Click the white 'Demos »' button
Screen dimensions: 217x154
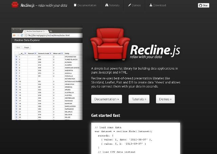click(x=165, y=99)
